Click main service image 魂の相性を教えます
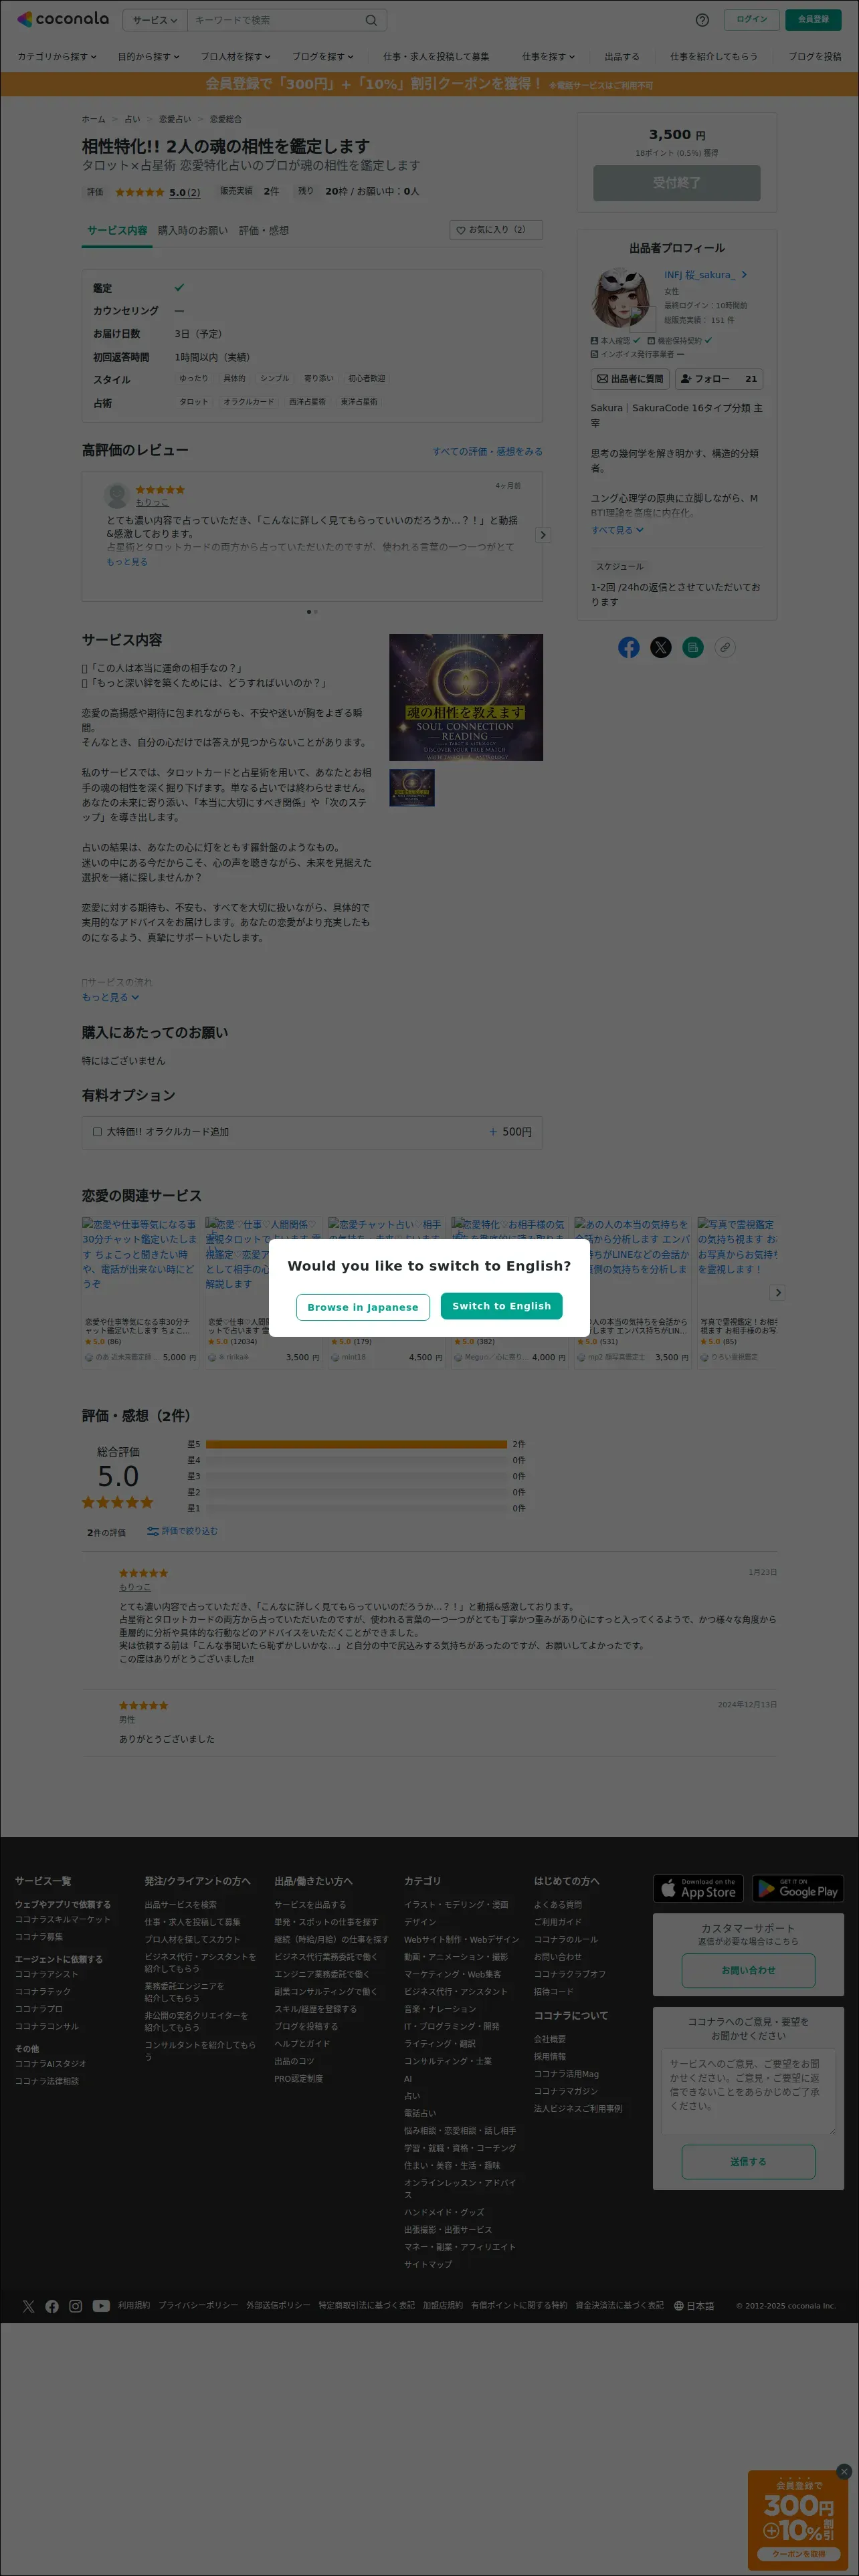This screenshot has width=859, height=2576. pyautogui.click(x=466, y=697)
